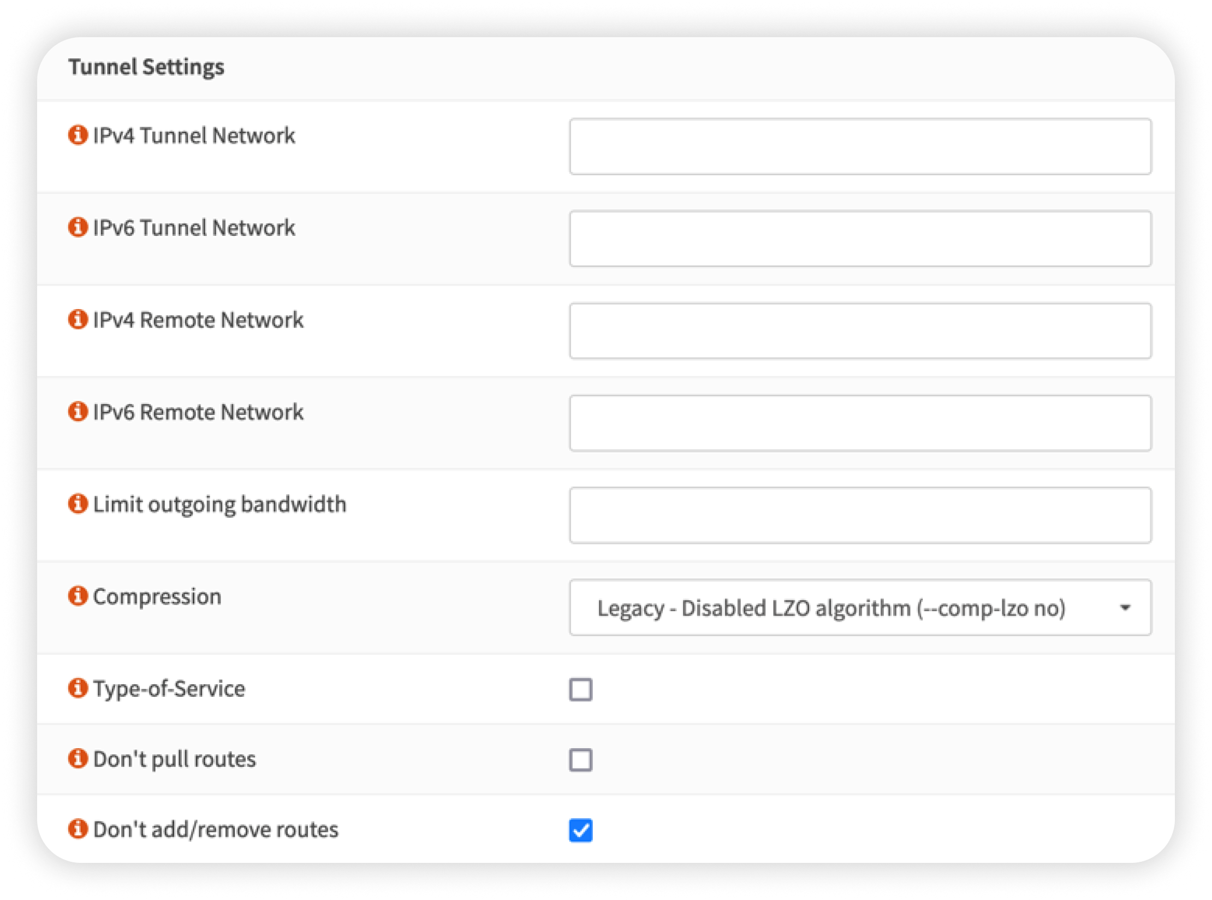Open the Compression dropdown menu
The image size is (1212, 900).
tap(859, 608)
